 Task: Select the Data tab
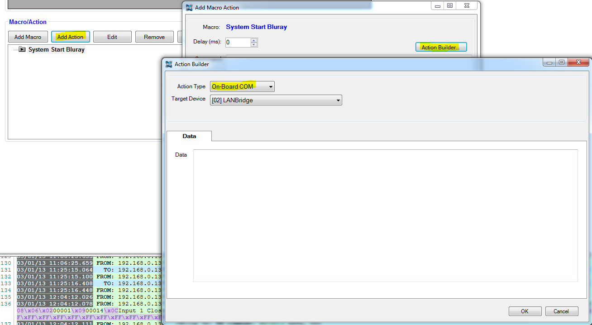189,136
